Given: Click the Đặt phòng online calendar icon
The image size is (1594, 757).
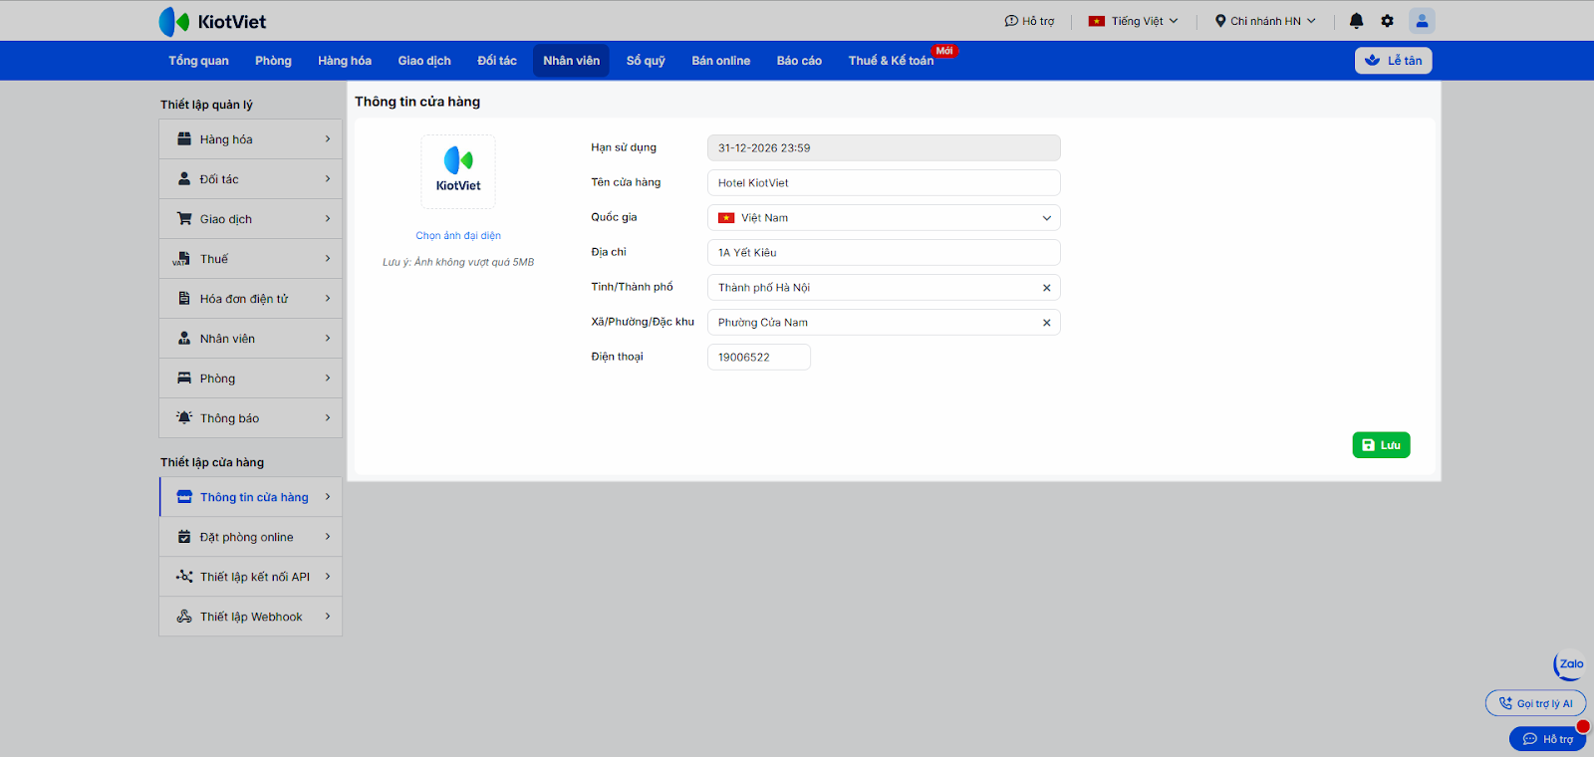Looking at the screenshot, I should [x=184, y=537].
